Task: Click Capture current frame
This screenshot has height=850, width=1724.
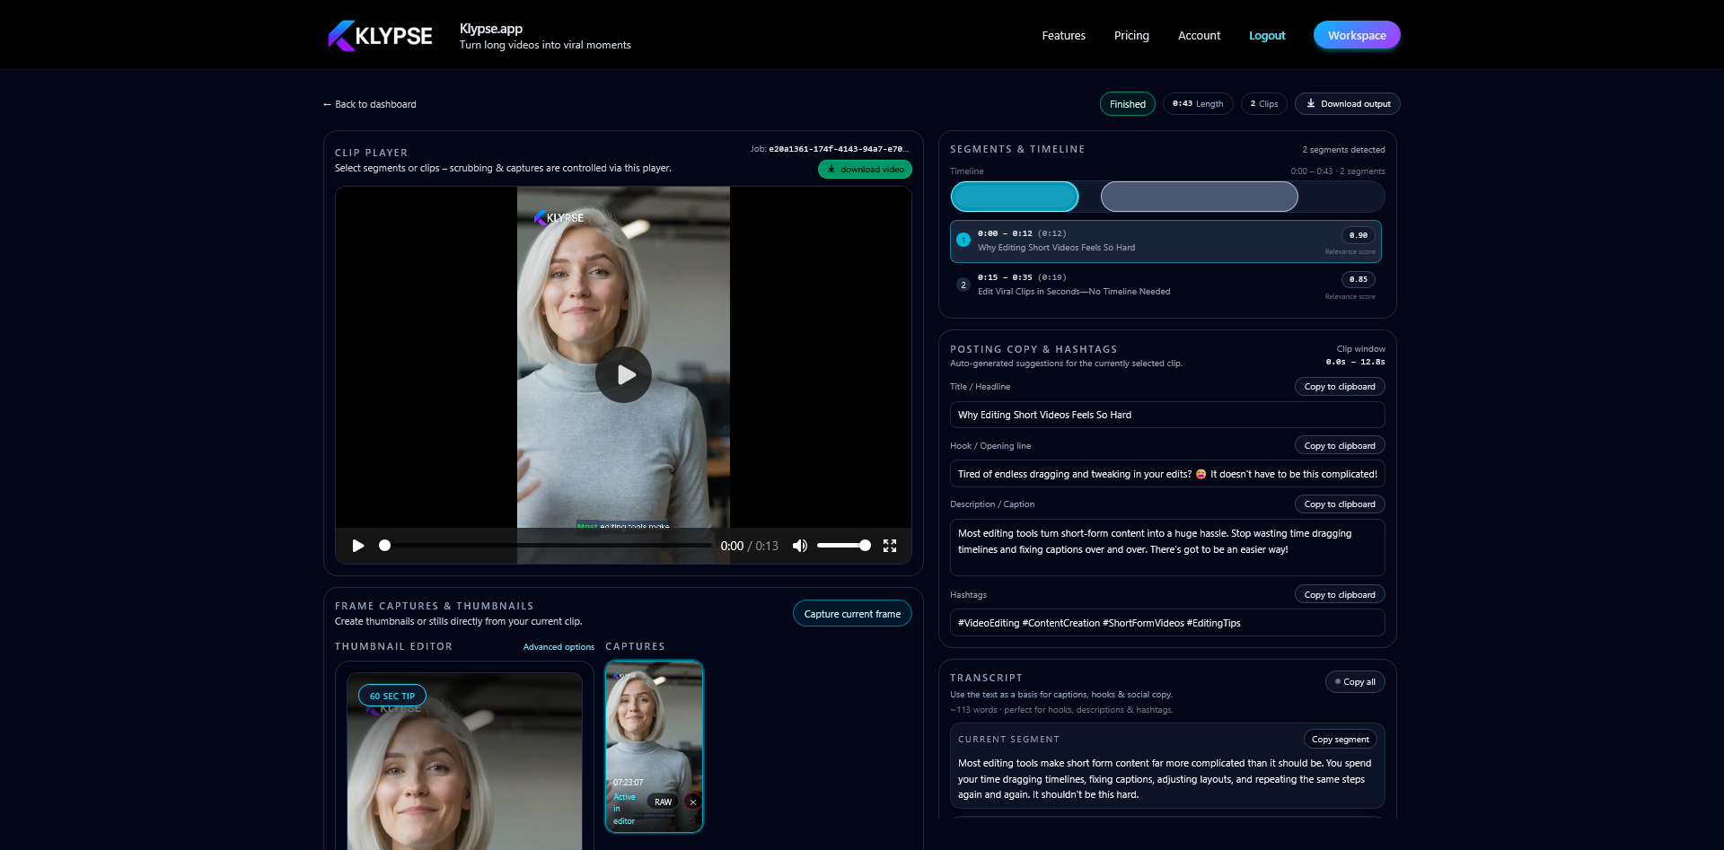Action: (851, 613)
